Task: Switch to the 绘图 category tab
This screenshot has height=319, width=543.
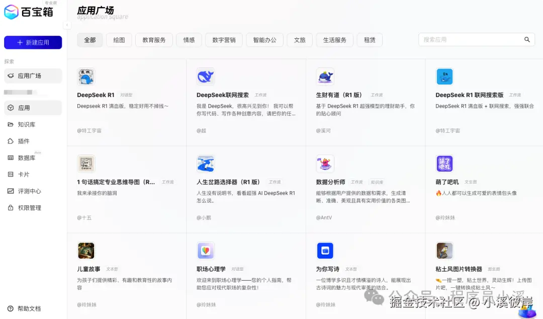Action: pyautogui.click(x=119, y=40)
